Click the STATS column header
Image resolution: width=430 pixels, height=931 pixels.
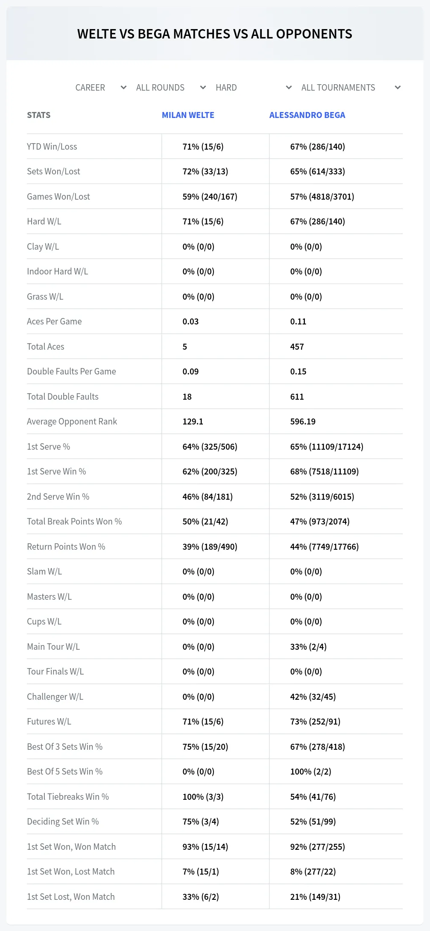pos(38,115)
